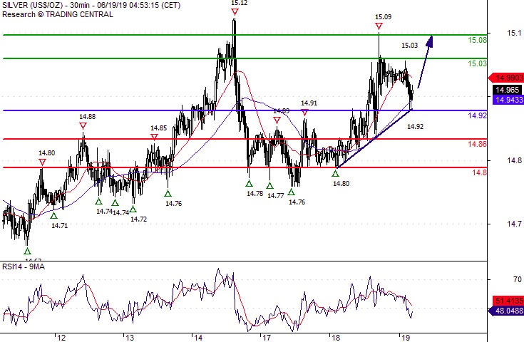Click the 15.12 peak price label
Screen dimensions: 524x342
click(240, 3)
